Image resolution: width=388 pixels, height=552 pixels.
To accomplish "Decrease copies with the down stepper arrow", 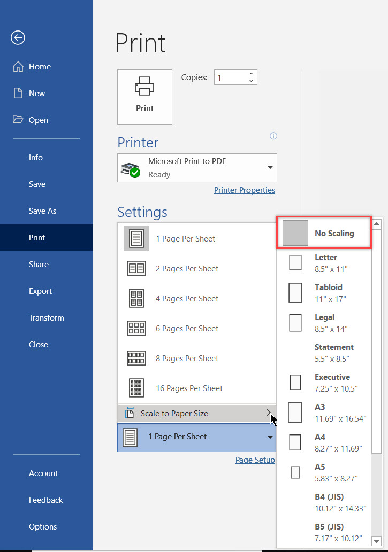I will click(x=251, y=81).
